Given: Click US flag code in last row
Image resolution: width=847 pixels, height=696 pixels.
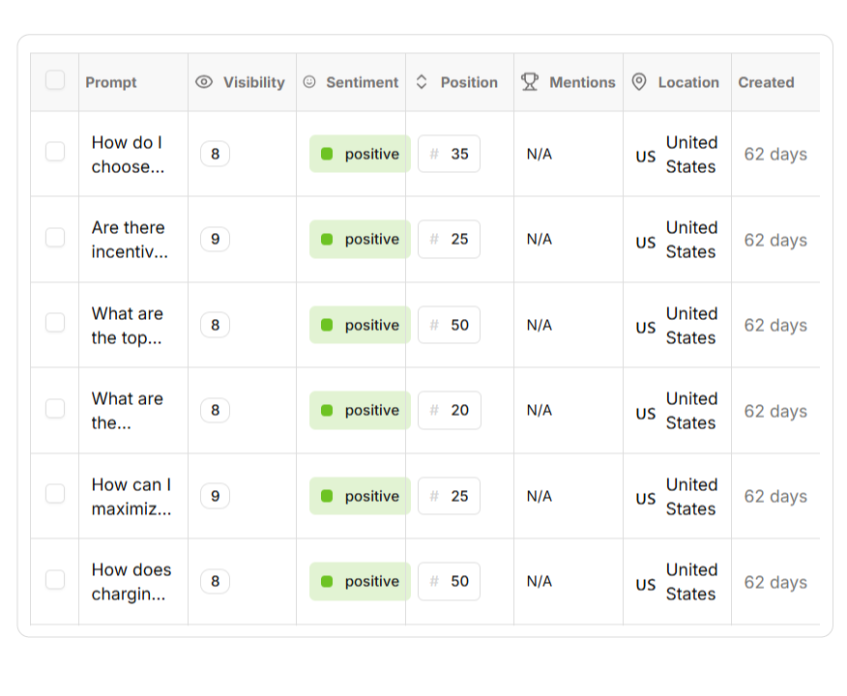Looking at the screenshot, I should pyautogui.click(x=645, y=584).
